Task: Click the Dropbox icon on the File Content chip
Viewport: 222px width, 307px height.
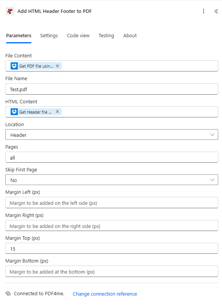Action: pyautogui.click(x=14, y=66)
